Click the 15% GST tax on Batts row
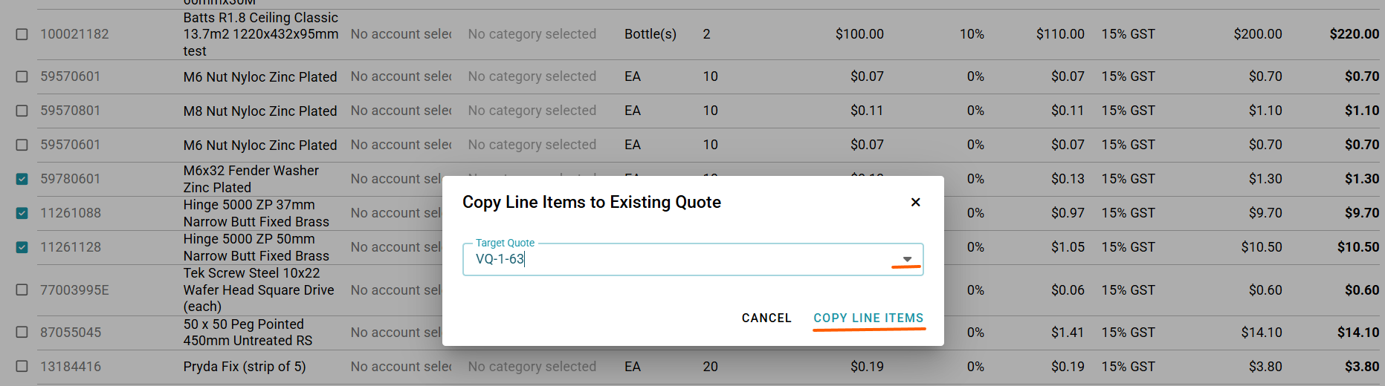Screen dimensions: 1385x386 (1128, 34)
